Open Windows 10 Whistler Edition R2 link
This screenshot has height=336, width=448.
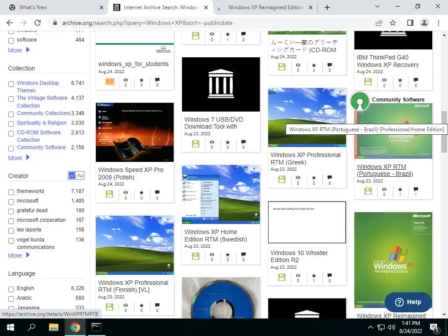299,256
